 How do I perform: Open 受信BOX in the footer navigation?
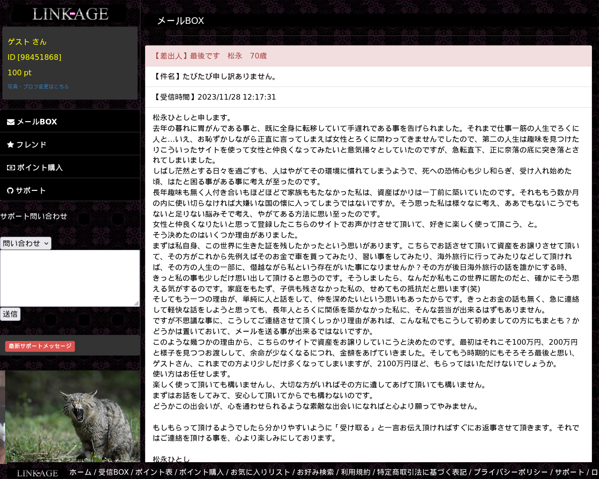point(113,472)
